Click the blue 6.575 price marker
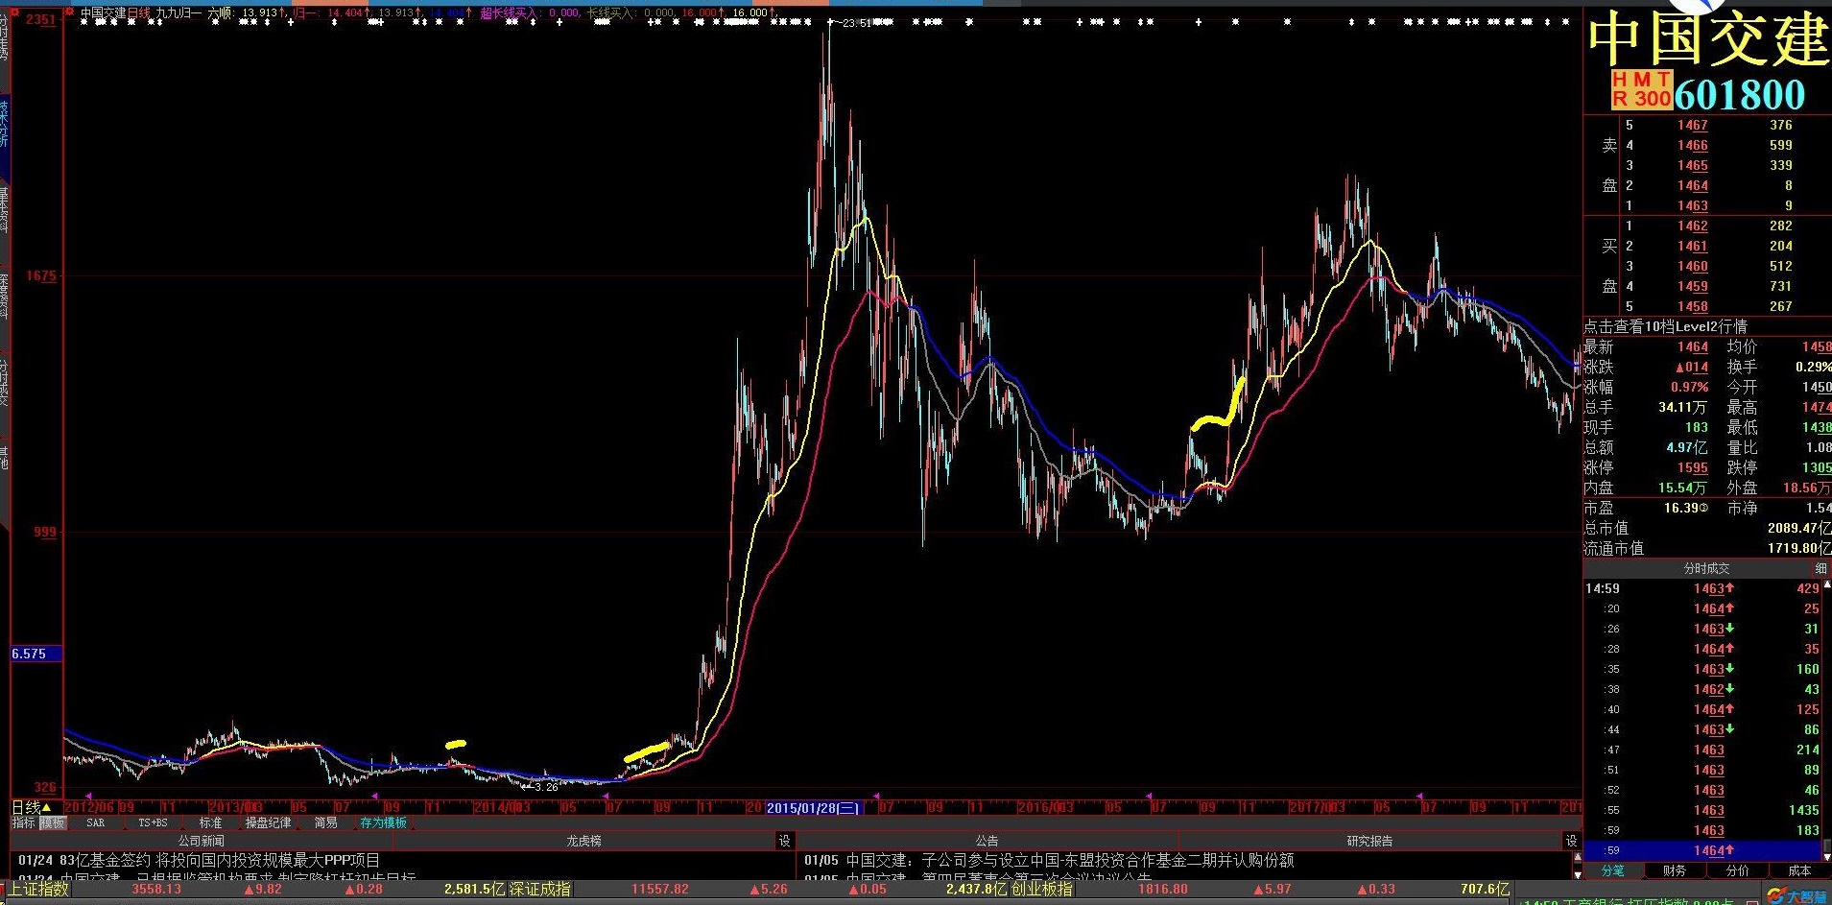Viewport: 1832px width, 905px height. [35, 654]
